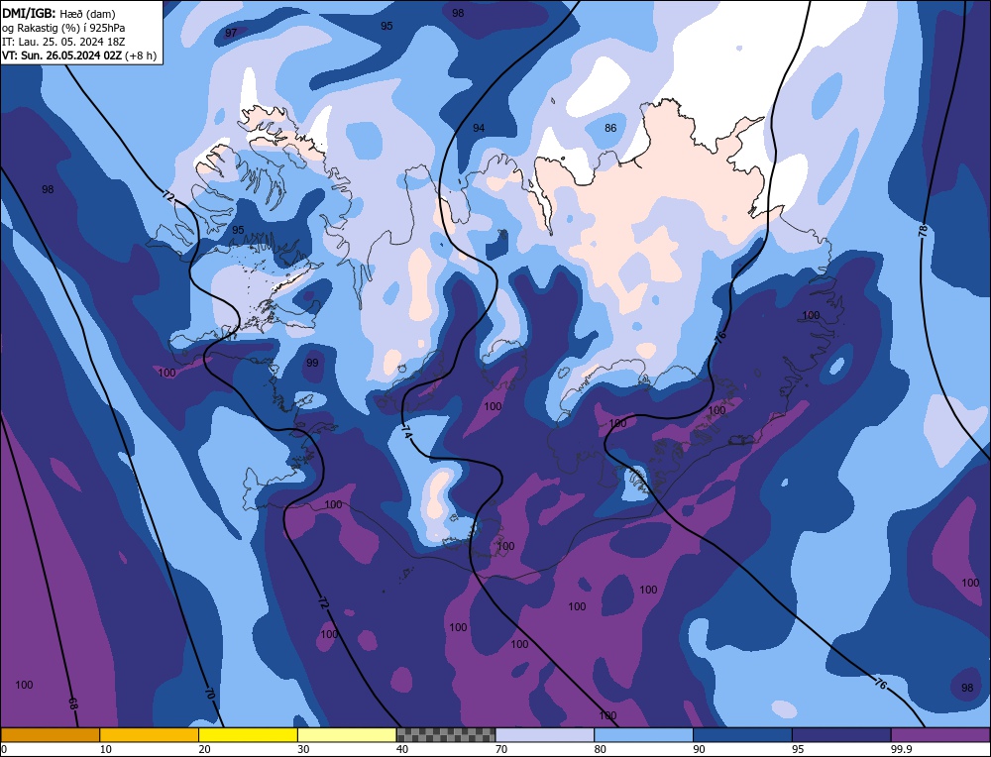Image resolution: width=991 pixels, height=757 pixels.
Task: Click the '40' legend tick label
Action: tap(402, 749)
